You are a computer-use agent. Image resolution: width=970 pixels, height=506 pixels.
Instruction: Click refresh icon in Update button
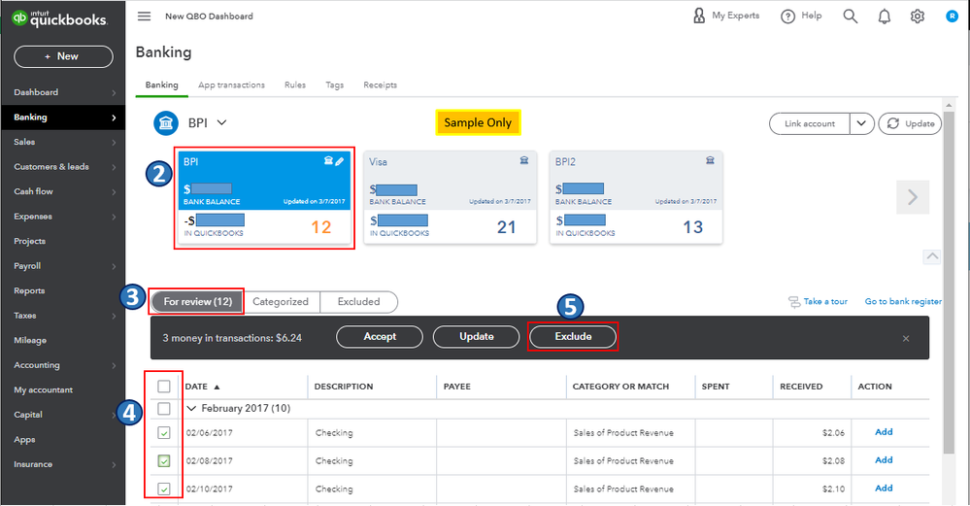pyautogui.click(x=892, y=123)
